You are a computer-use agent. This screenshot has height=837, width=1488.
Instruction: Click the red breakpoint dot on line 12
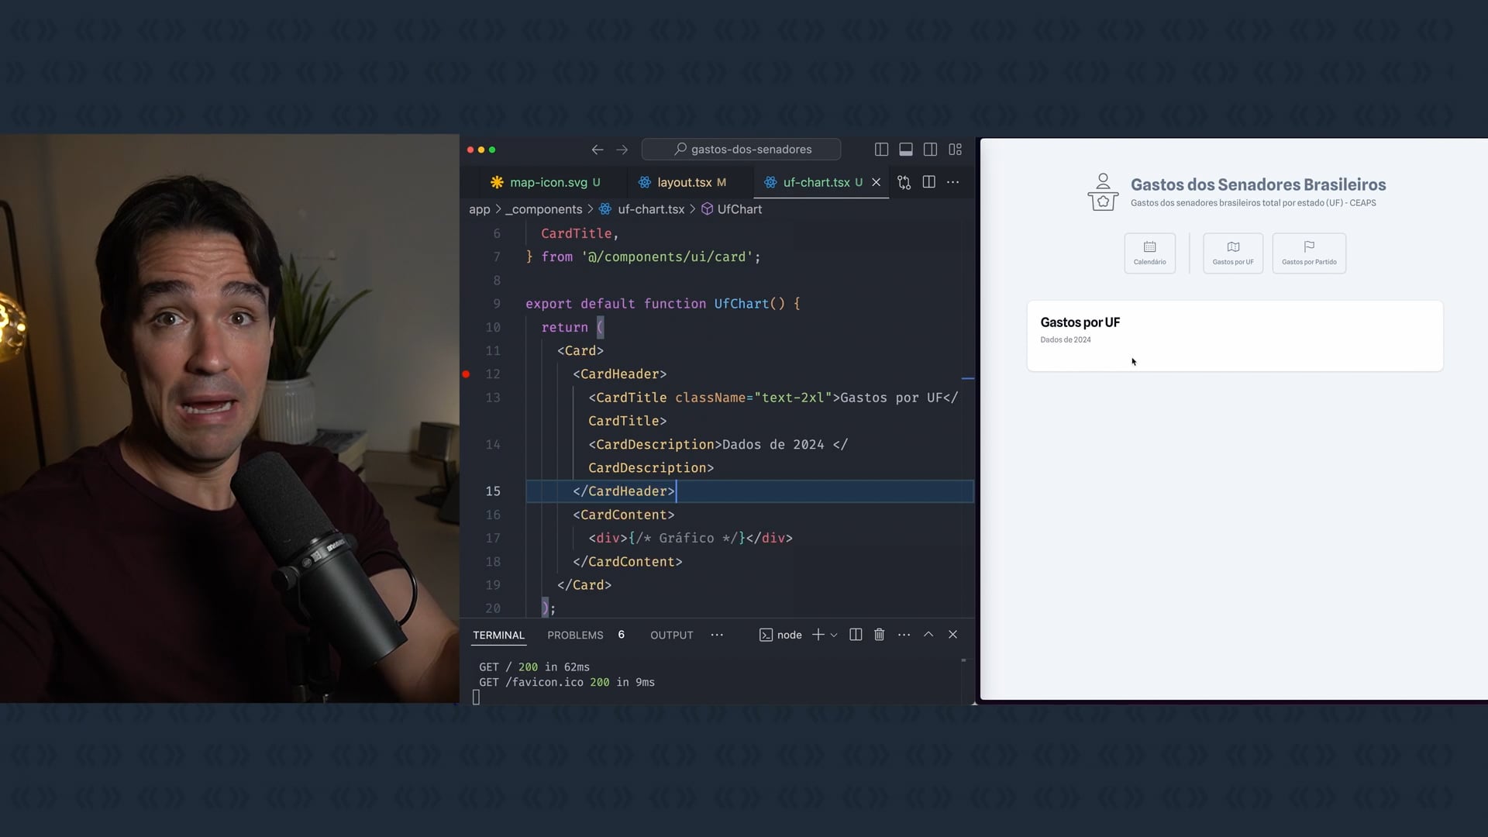466,374
